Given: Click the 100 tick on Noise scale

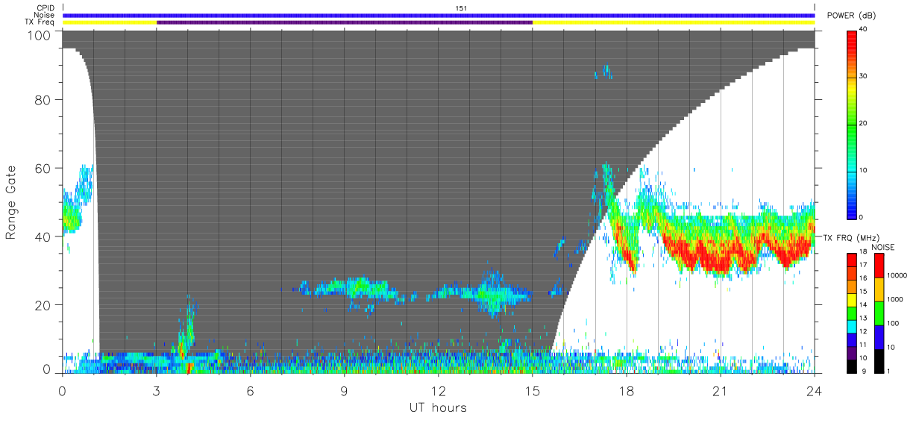Looking at the screenshot, I should point(894,323).
